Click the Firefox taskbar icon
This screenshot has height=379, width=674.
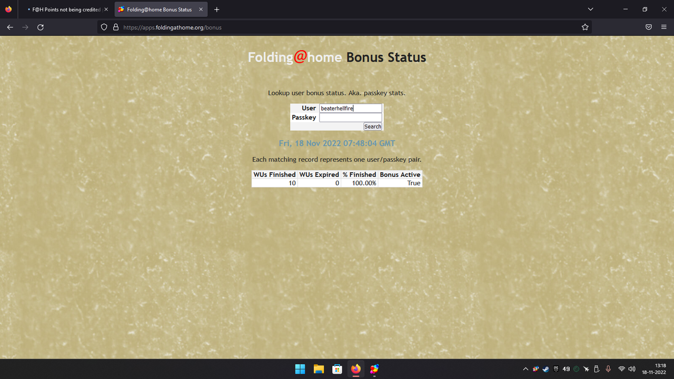pos(356,369)
